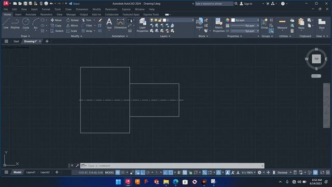This screenshot has height=187, width=332.
Task: Activate the Copy command
Action: tap(56, 25)
